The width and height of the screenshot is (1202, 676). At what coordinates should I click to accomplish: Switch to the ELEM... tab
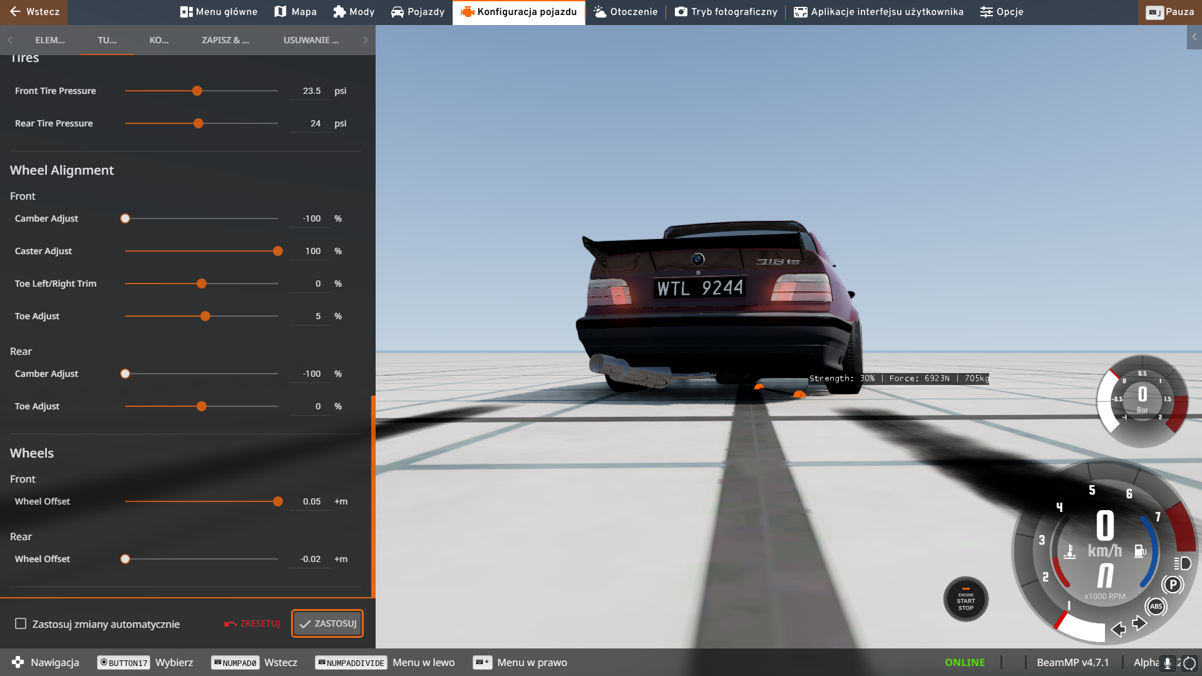50,40
